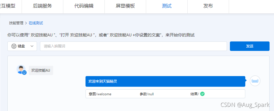Open the 屏显模板 tab
The height and width of the screenshot is (111, 274).
[x=125, y=6]
